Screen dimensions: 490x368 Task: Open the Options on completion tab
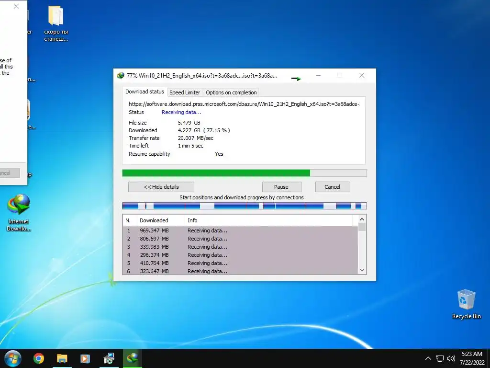click(x=231, y=92)
